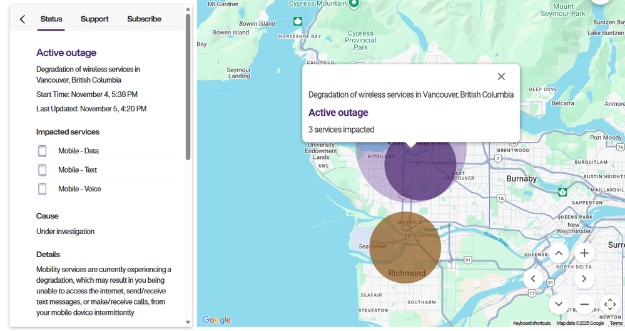
Task: Open map Keyboard shortcuts
Action: (x=532, y=323)
